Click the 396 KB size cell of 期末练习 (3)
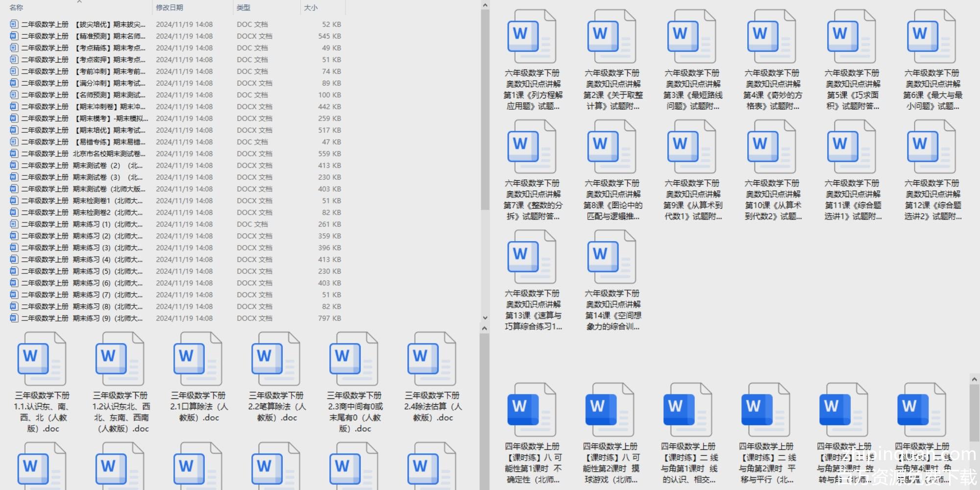The width and height of the screenshot is (980, 490). 329,247
